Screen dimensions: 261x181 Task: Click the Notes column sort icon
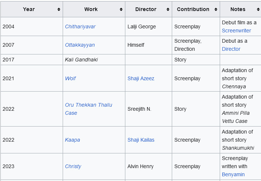[x=258, y=10]
